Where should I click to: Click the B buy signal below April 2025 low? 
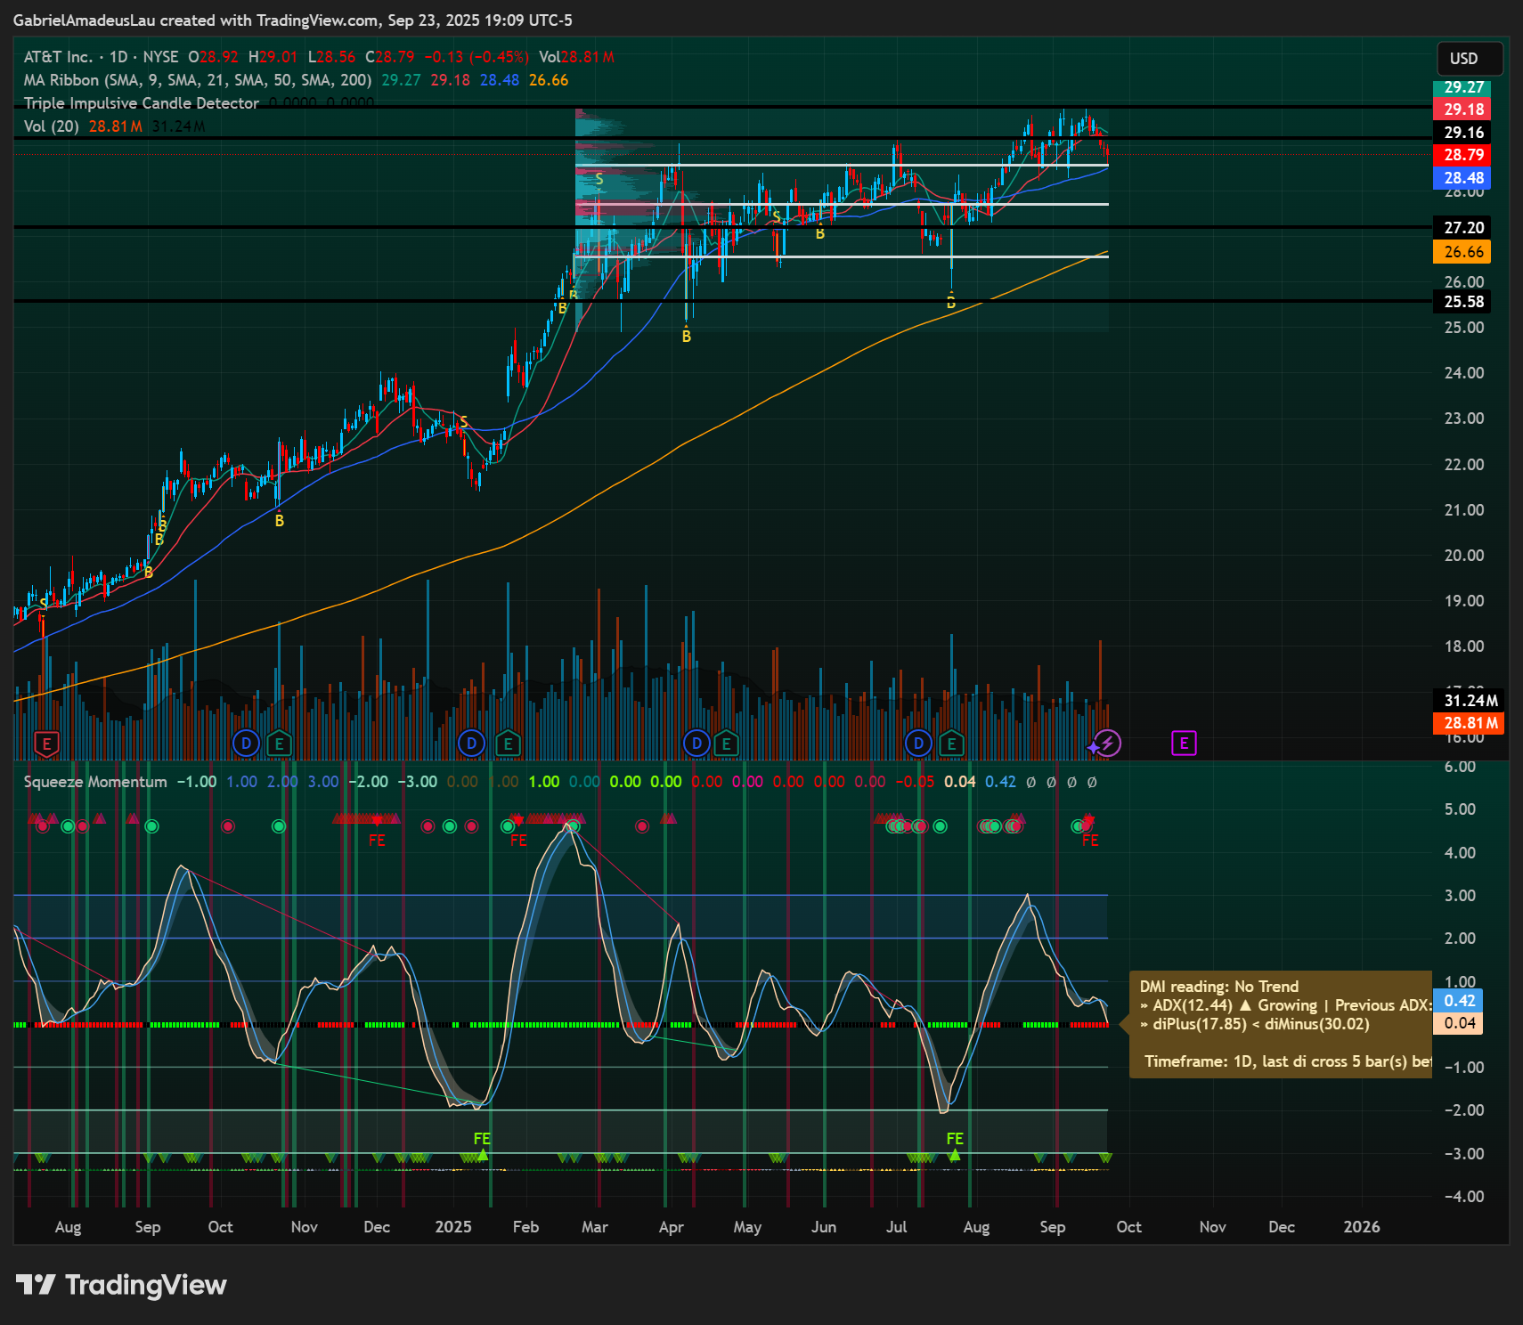coord(687,337)
